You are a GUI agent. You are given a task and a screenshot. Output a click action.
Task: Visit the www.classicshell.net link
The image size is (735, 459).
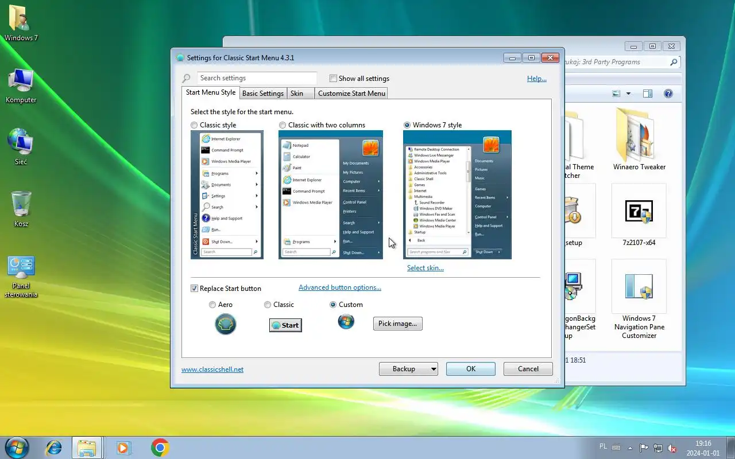tap(212, 369)
